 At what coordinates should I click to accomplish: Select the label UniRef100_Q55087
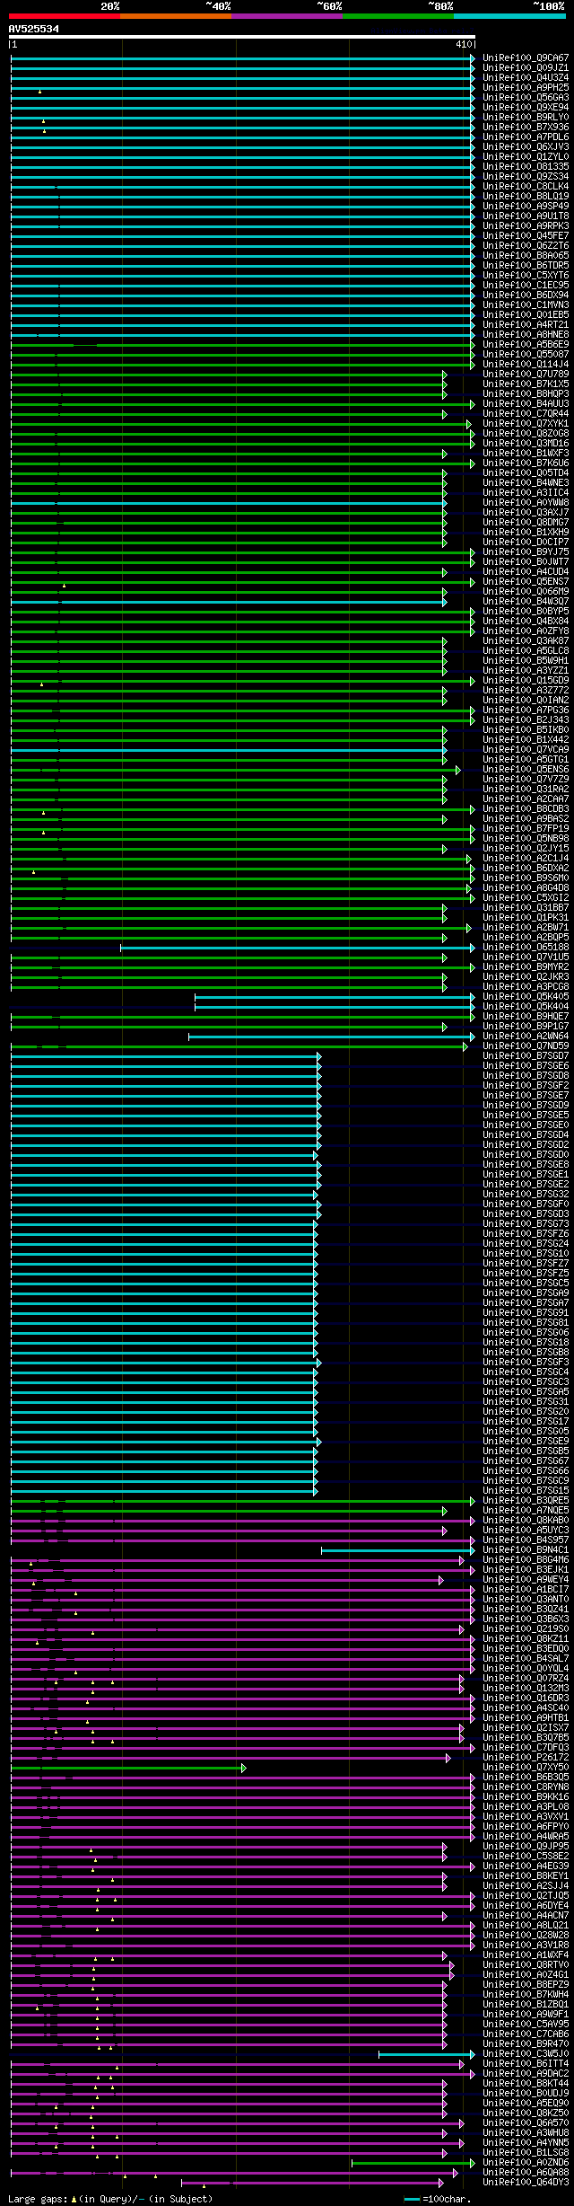[526, 354]
